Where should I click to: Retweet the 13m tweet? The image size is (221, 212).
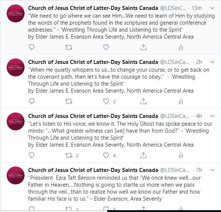click(69, 47)
